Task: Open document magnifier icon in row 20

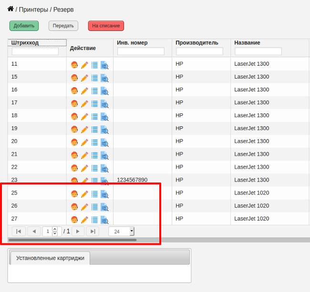Action: tap(104, 142)
